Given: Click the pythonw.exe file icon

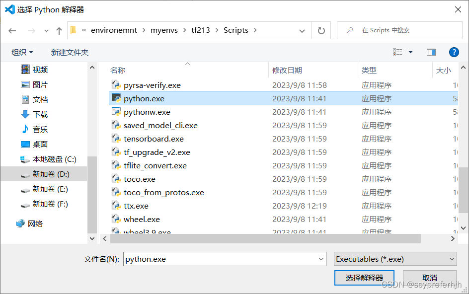Looking at the screenshot, I should [x=116, y=112].
